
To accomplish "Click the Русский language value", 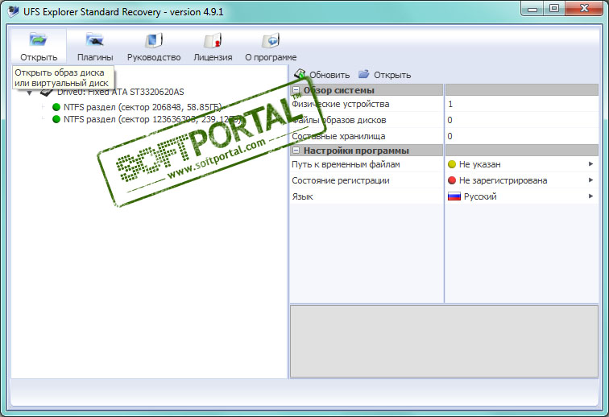I will 480,196.
